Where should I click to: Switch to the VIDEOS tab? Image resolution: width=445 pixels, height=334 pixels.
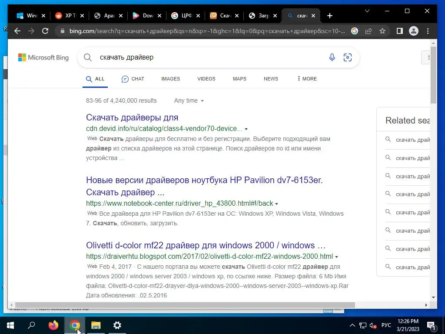tap(206, 79)
